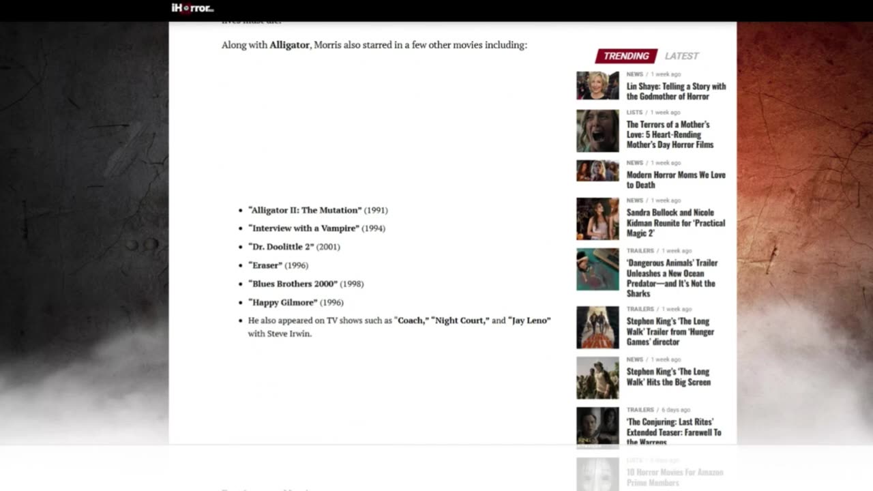Open the iHorror logo home link
The width and height of the screenshot is (873, 491).
pos(192,8)
